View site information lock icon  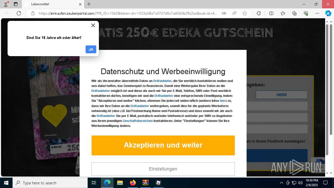33,13
